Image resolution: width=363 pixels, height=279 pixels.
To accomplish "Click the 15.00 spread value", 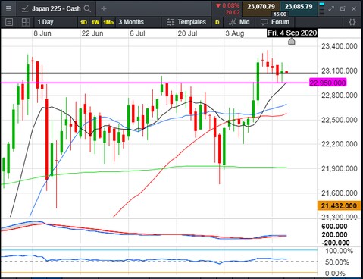I will pos(280,14).
